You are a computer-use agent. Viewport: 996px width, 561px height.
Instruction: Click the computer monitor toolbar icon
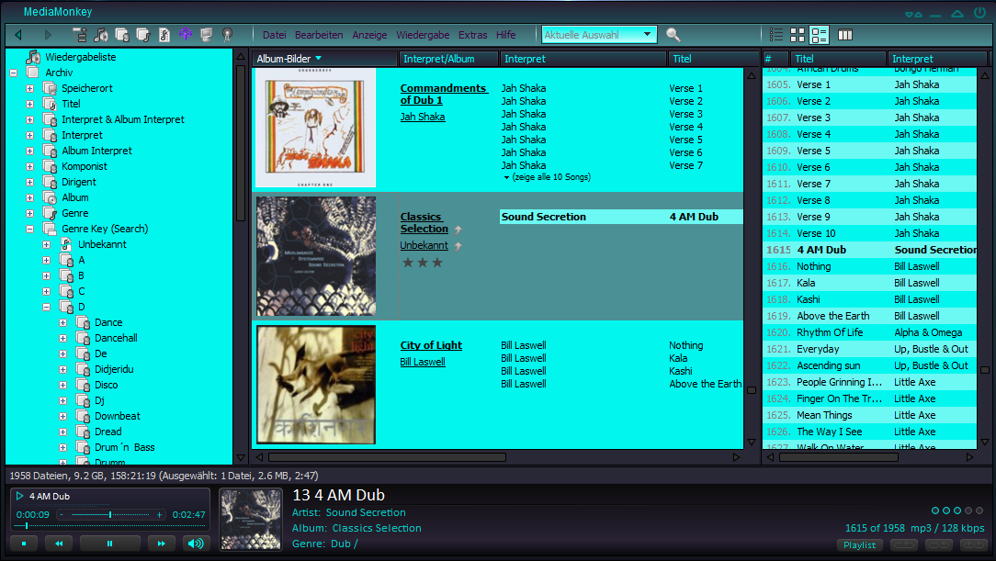[206, 35]
